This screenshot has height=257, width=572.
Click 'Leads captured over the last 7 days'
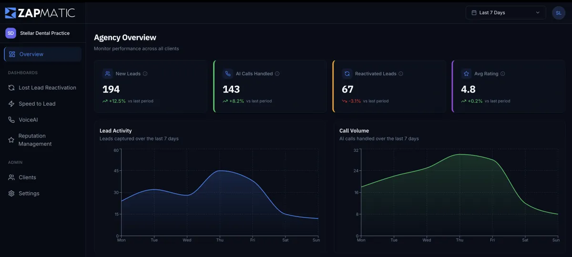click(x=139, y=138)
